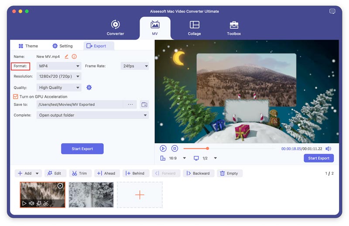
Task: Click the monitor icon beside 1/2
Action: coord(196,158)
